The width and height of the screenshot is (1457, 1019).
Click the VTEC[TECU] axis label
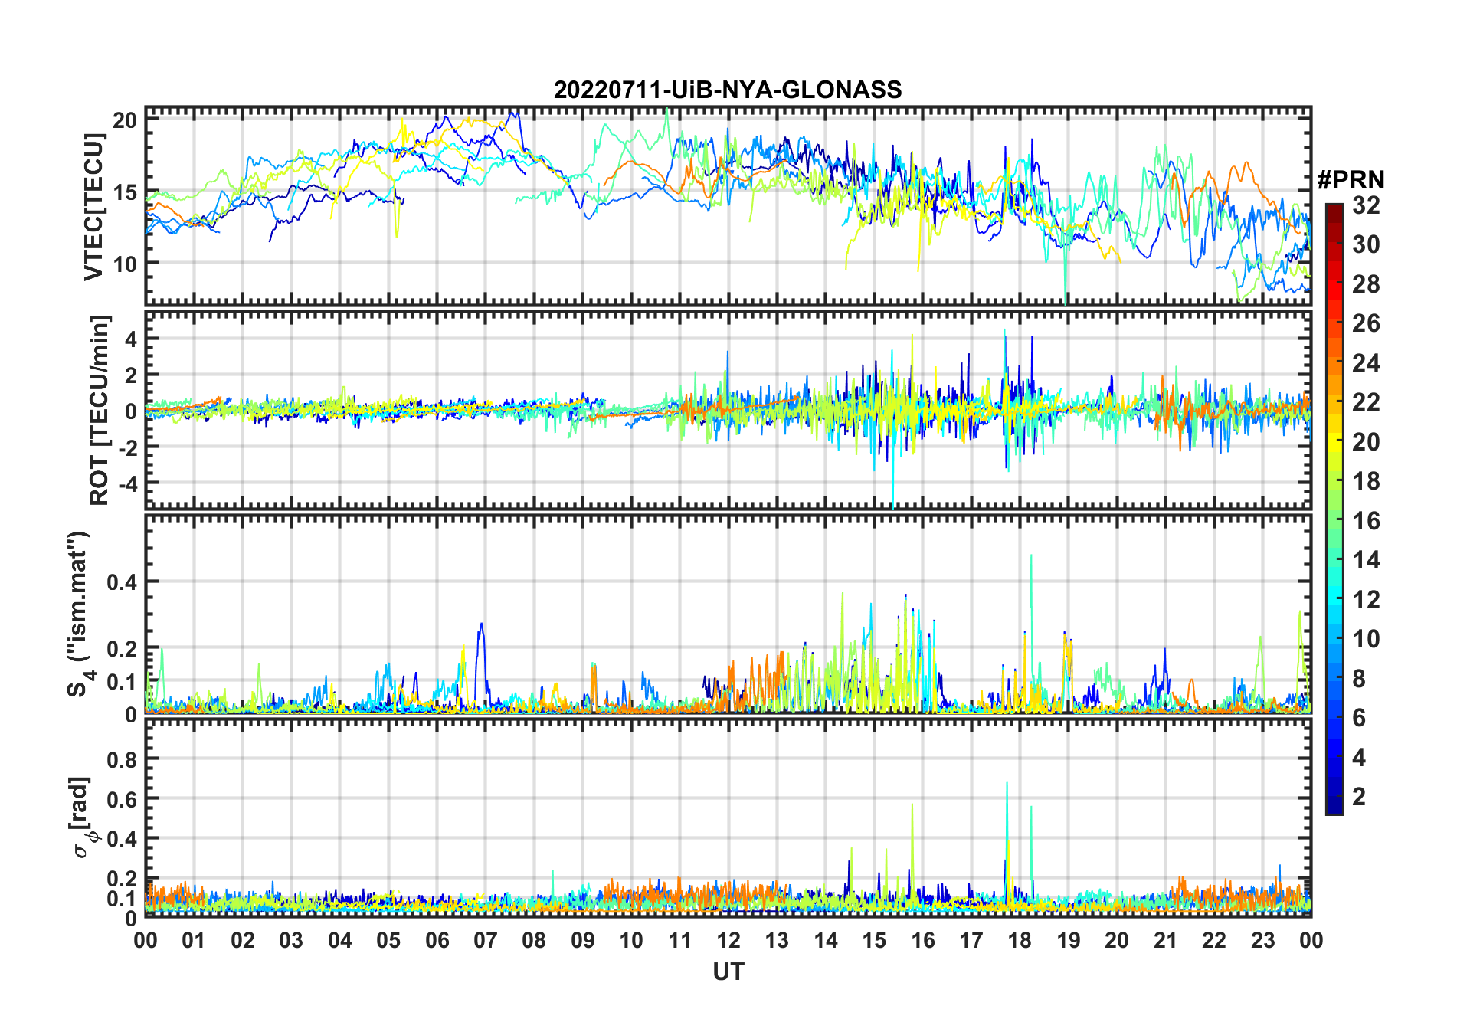[x=93, y=207]
